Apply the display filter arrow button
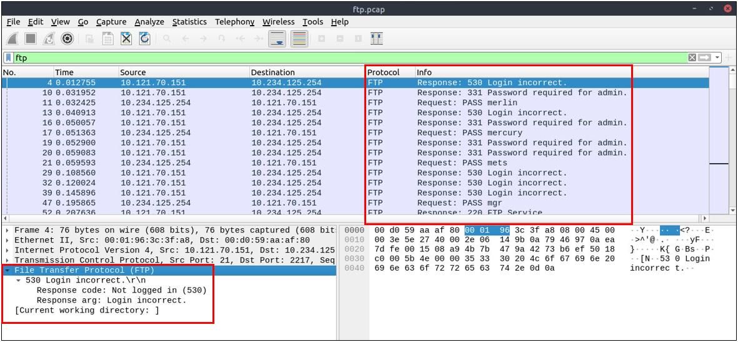The image size is (738, 342). (x=705, y=58)
